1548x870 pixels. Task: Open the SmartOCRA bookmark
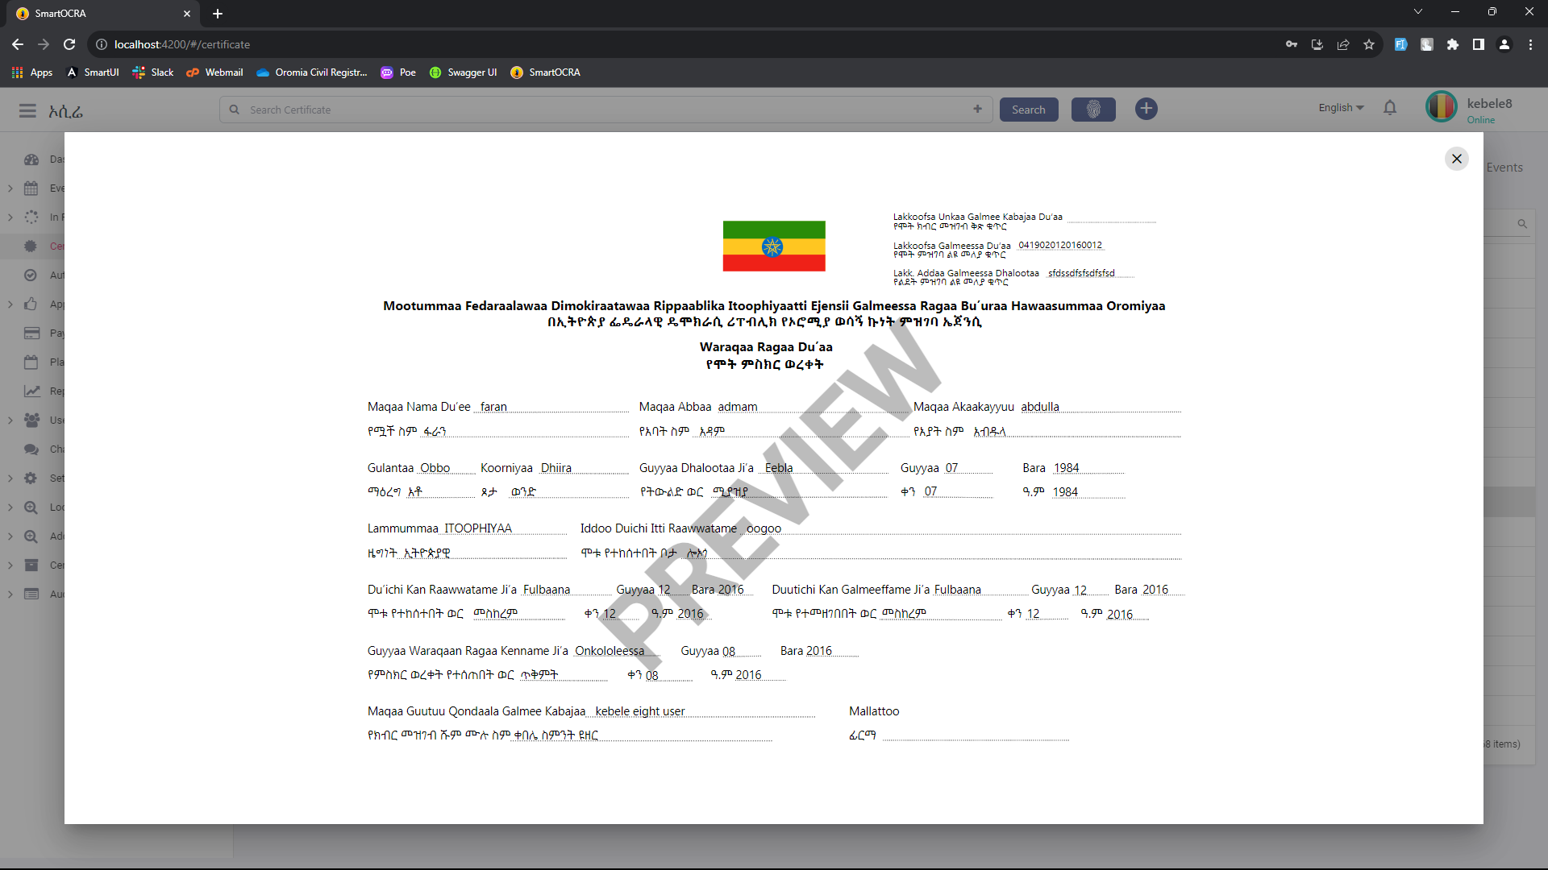click(545, 72)
